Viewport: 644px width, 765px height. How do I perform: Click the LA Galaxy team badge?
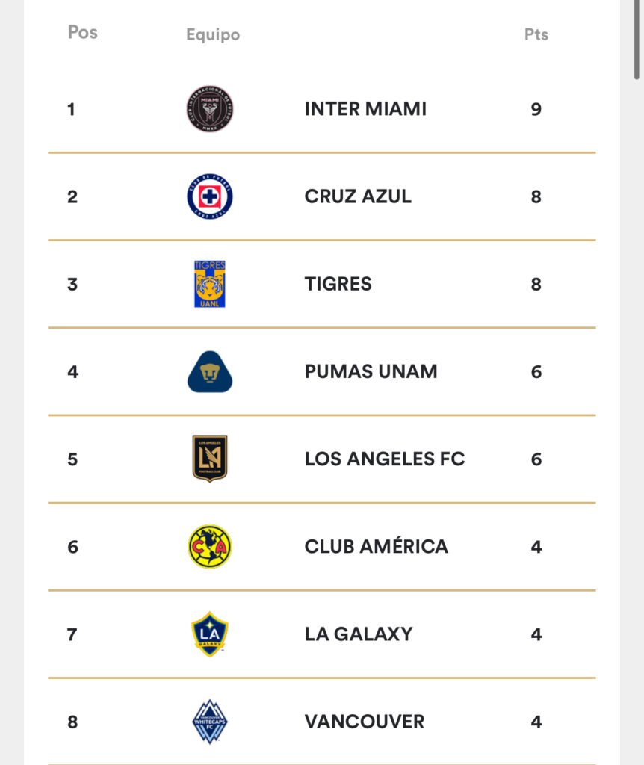pos(210,634)
